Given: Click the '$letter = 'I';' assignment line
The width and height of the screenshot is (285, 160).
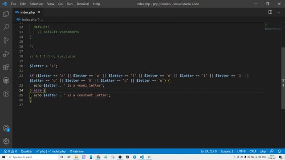Looking at the screenshot, I should pyautogui.click(x=44, y=66).
